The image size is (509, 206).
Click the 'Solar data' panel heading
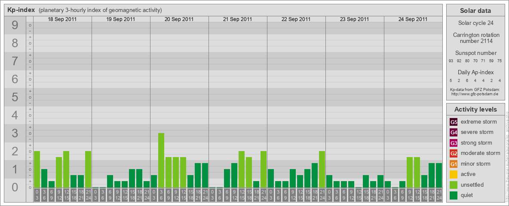(x=475, y=11)
